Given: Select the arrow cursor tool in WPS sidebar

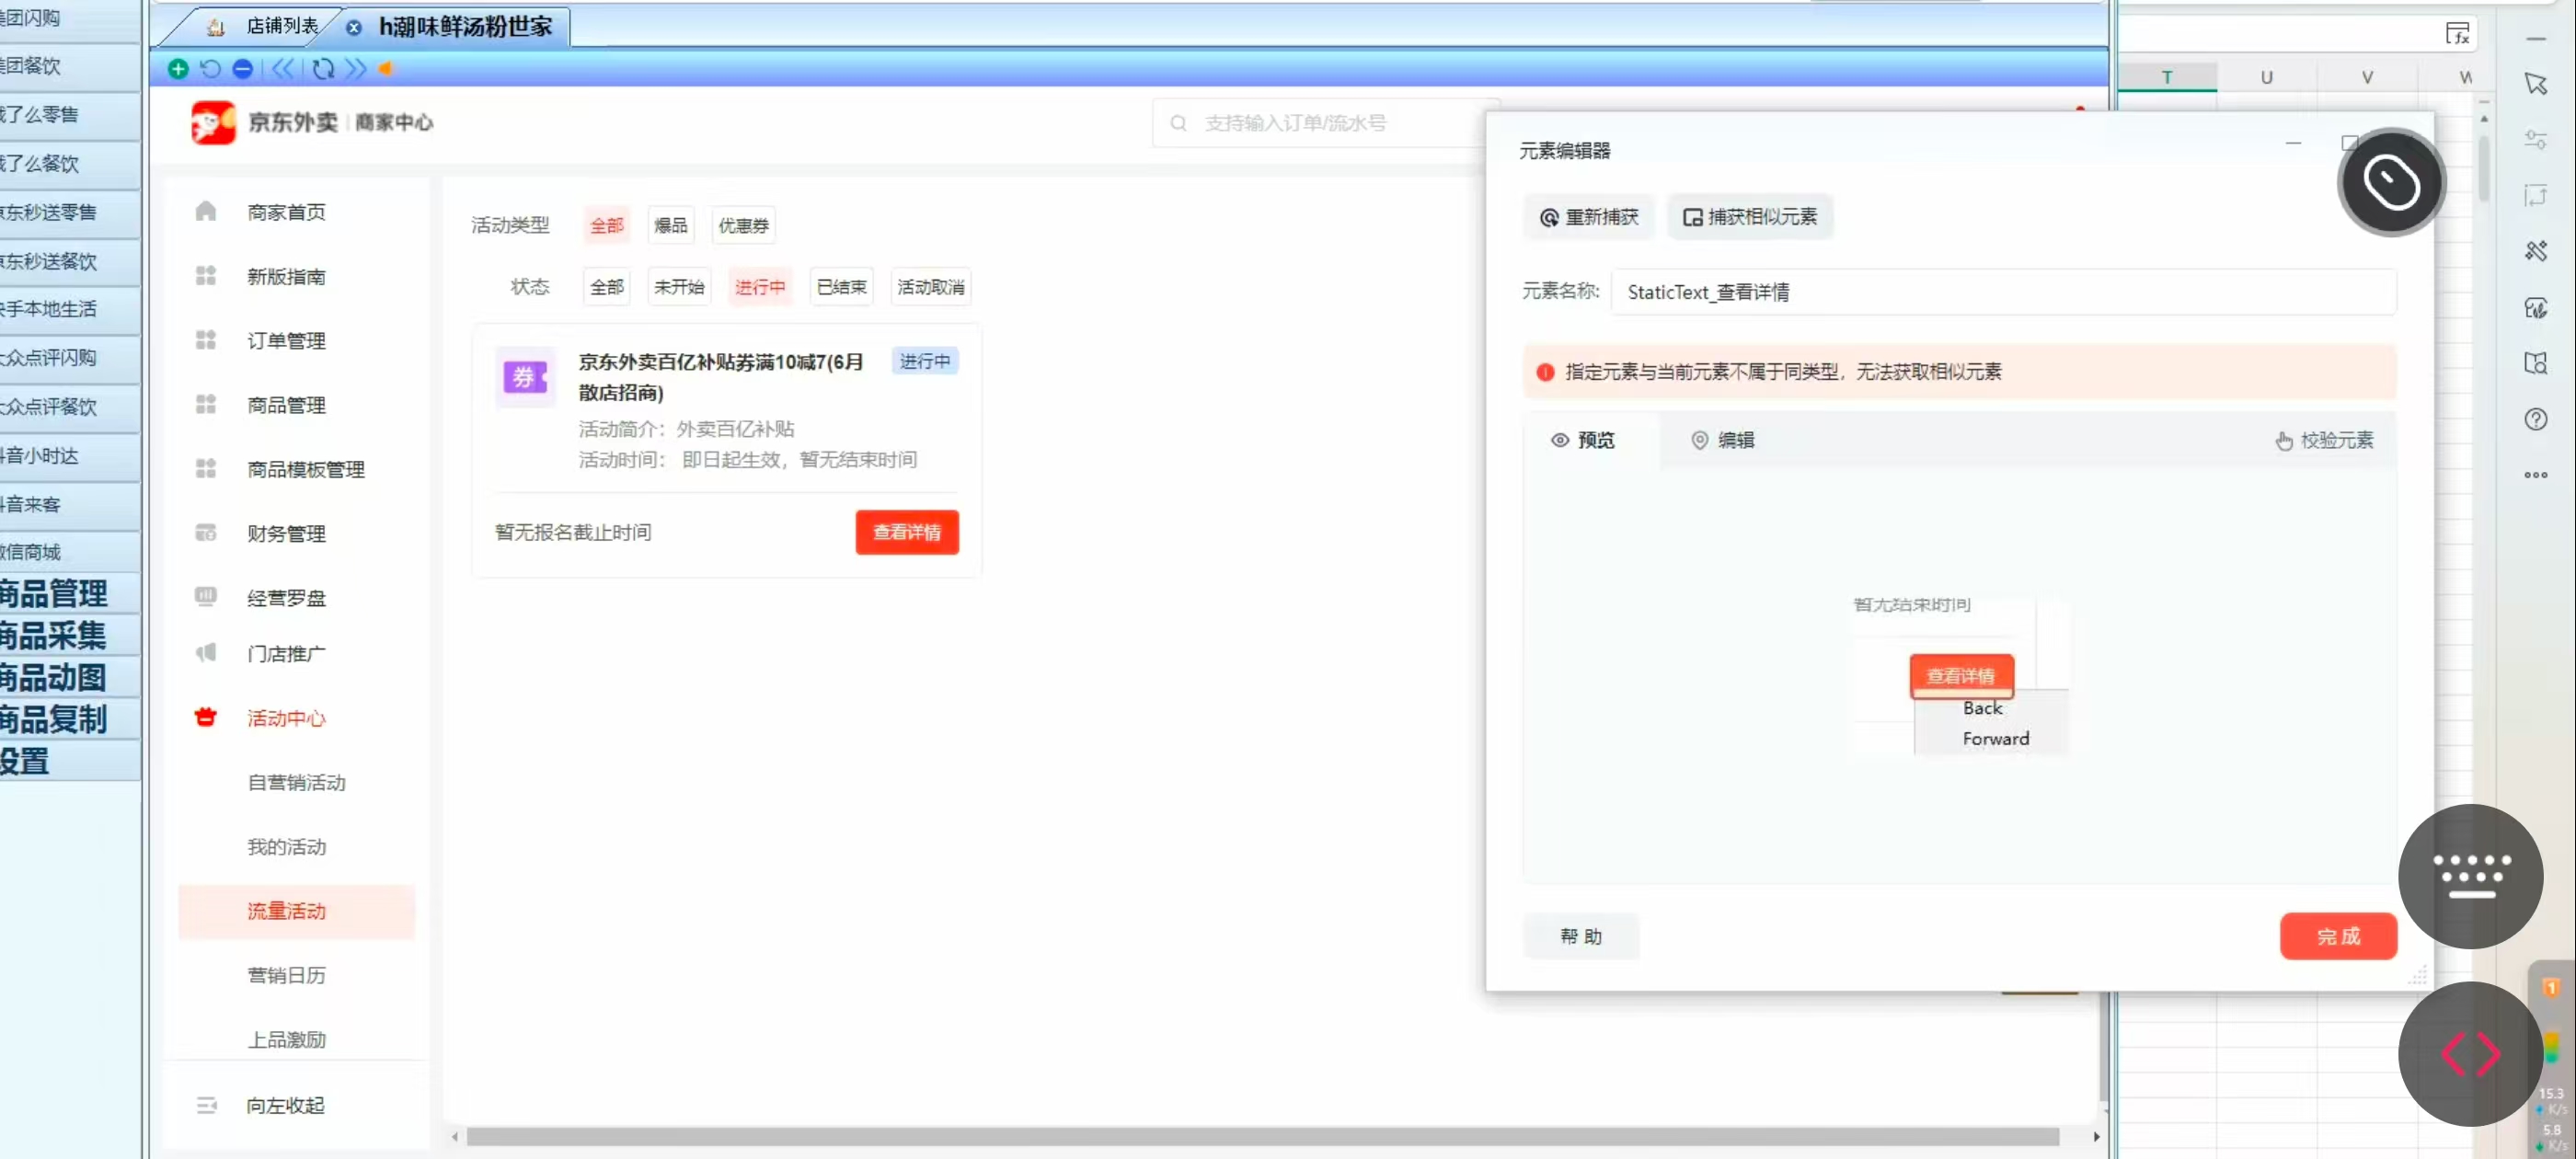Looking at the screenshot, I should coord(2535,84).
